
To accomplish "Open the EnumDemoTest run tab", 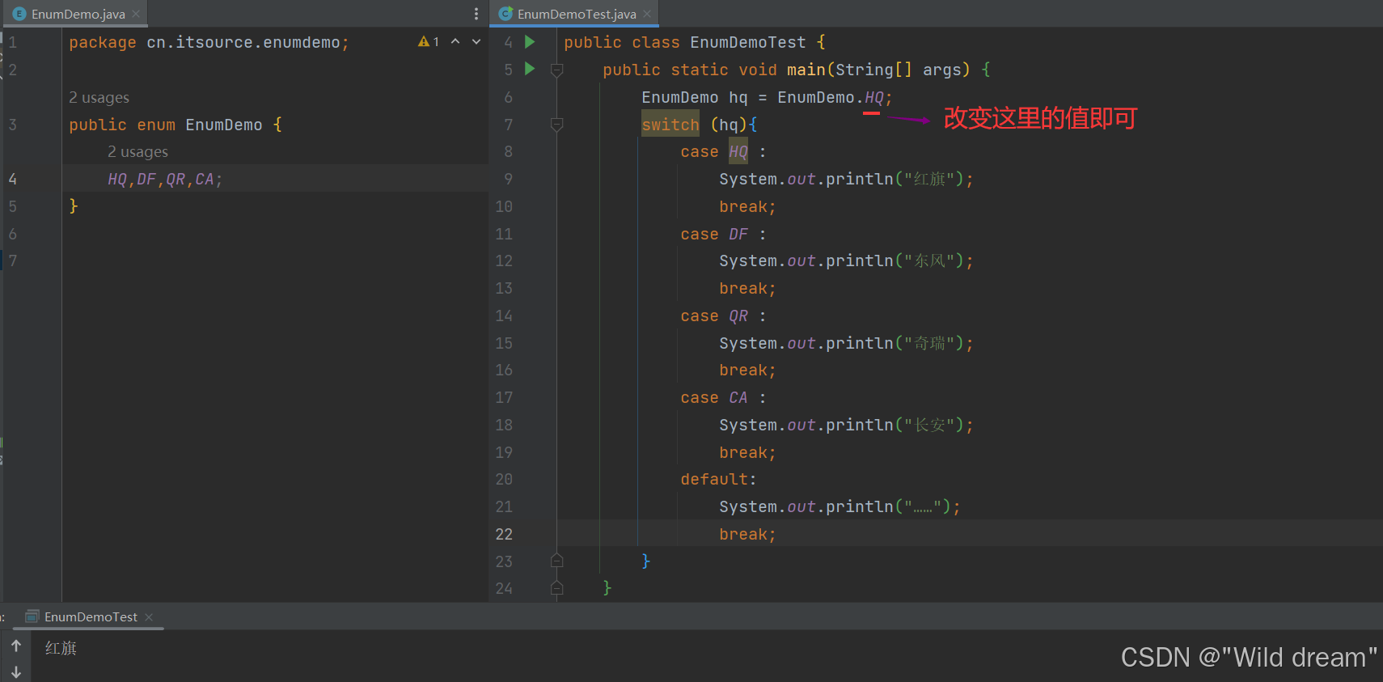I will coord(91,616).
